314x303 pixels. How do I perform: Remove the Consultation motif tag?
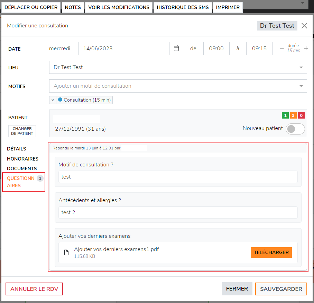tap(53, 100)
